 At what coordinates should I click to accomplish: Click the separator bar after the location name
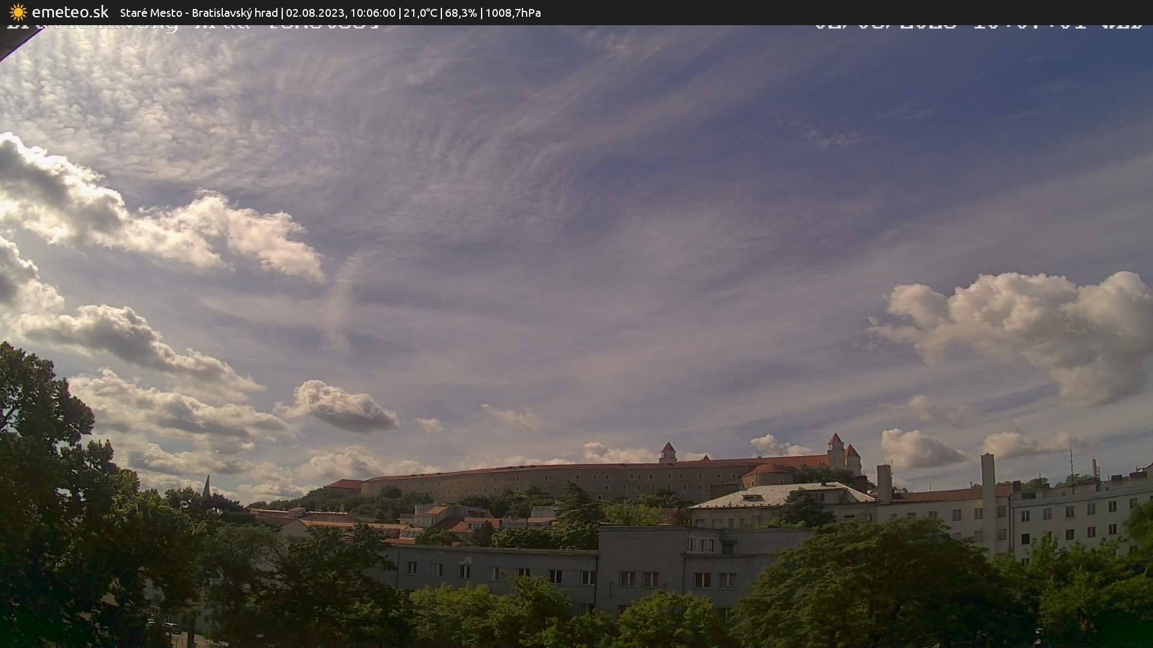coord(283,13)
